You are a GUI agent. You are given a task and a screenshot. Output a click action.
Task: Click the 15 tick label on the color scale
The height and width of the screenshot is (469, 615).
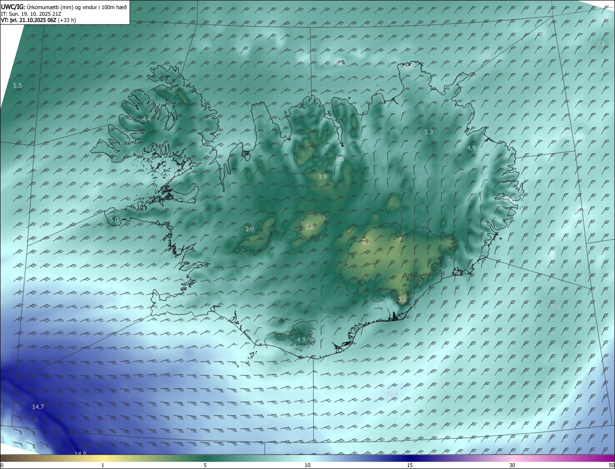tap(410, 465)
